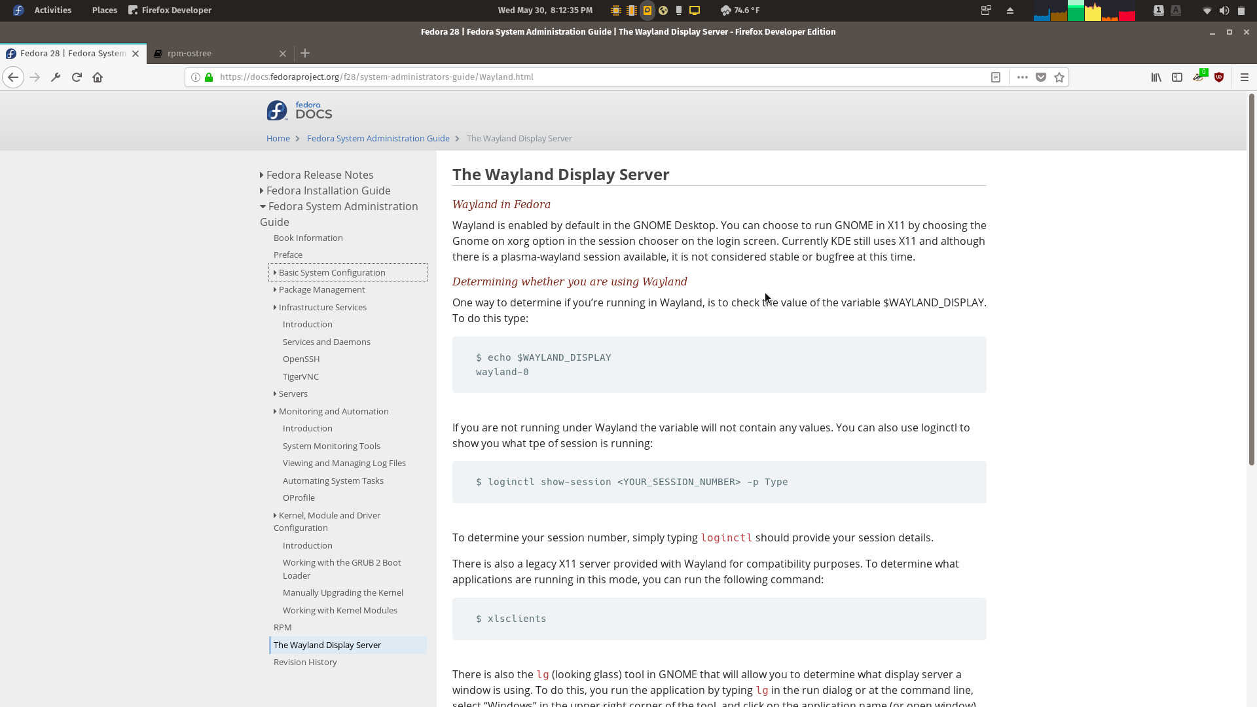Toggle reader view in the address bar
The width and height of the screenshot is (1257, 707).
(x=995, y=77)
